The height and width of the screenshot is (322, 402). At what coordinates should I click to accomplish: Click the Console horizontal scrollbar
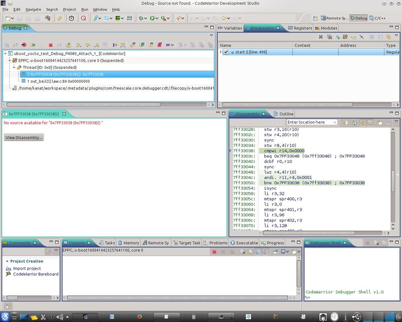tap(177, 298)
